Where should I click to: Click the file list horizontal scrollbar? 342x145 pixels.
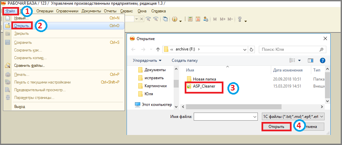pyautogui.click(x=234, y=107)
